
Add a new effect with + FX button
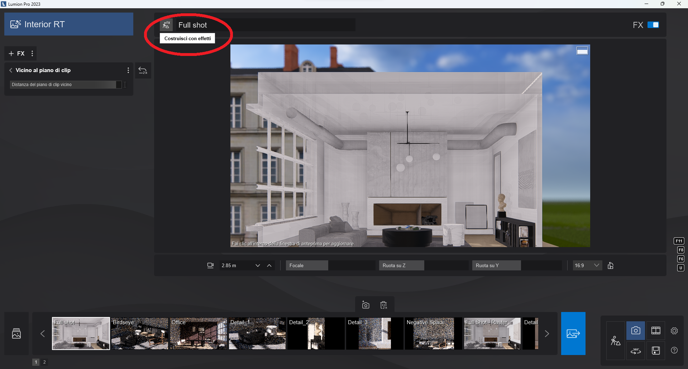pos(16,53)
